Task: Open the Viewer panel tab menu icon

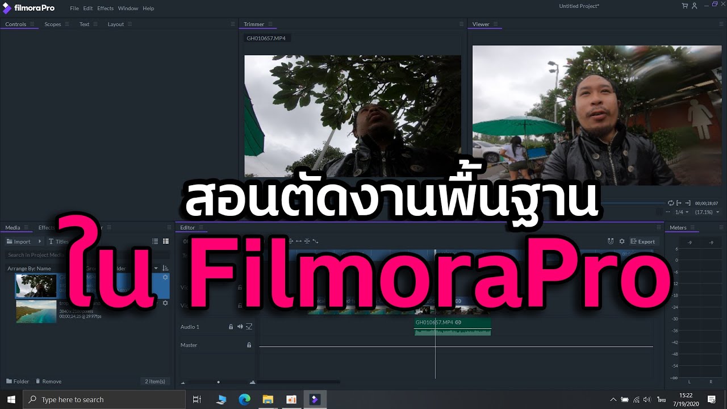Action: click(x=495, y=24)
